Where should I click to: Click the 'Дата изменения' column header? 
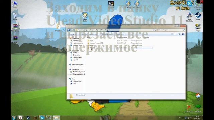[x=122, y=37]
